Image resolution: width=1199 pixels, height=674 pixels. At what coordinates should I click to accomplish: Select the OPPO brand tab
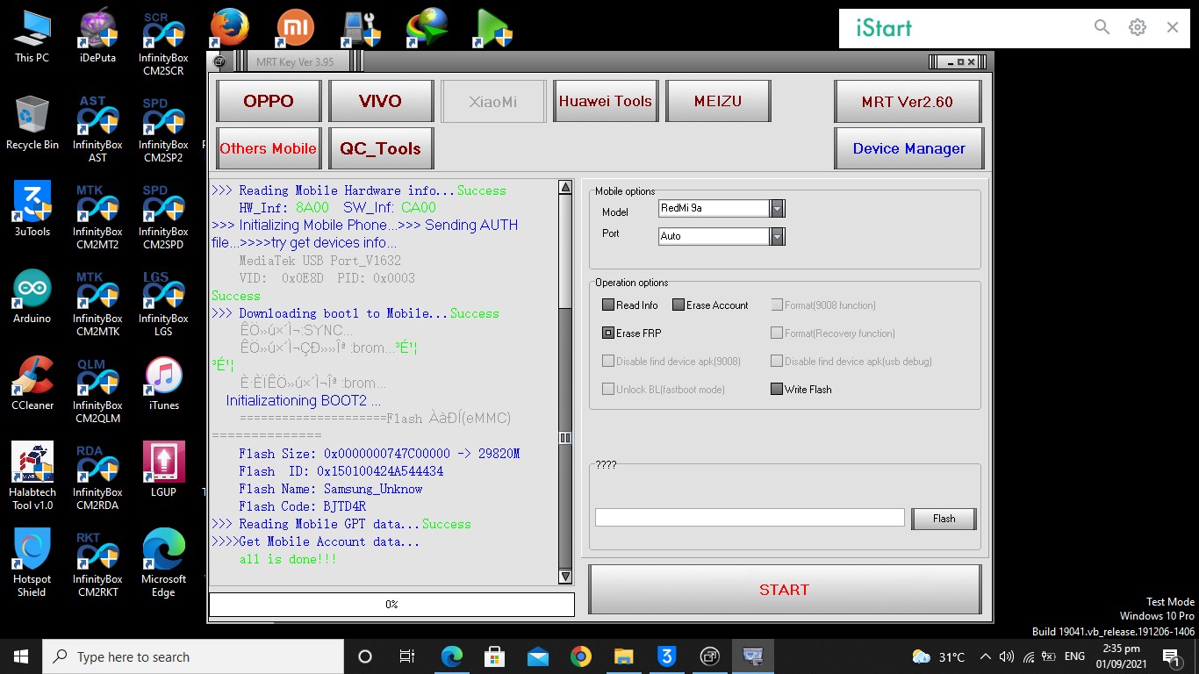[x=269, y=101]
